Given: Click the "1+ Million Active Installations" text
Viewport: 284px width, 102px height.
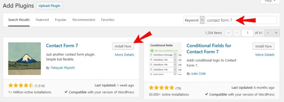Looking at the screenshot, I should pos(30,92).
